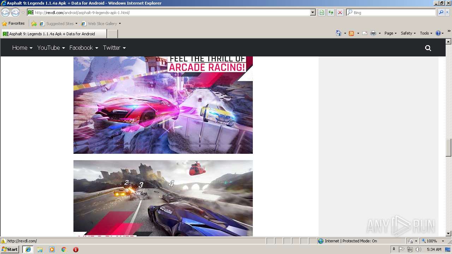
Task: Click the Favorites star button
Action: click(x=13, y=24)
